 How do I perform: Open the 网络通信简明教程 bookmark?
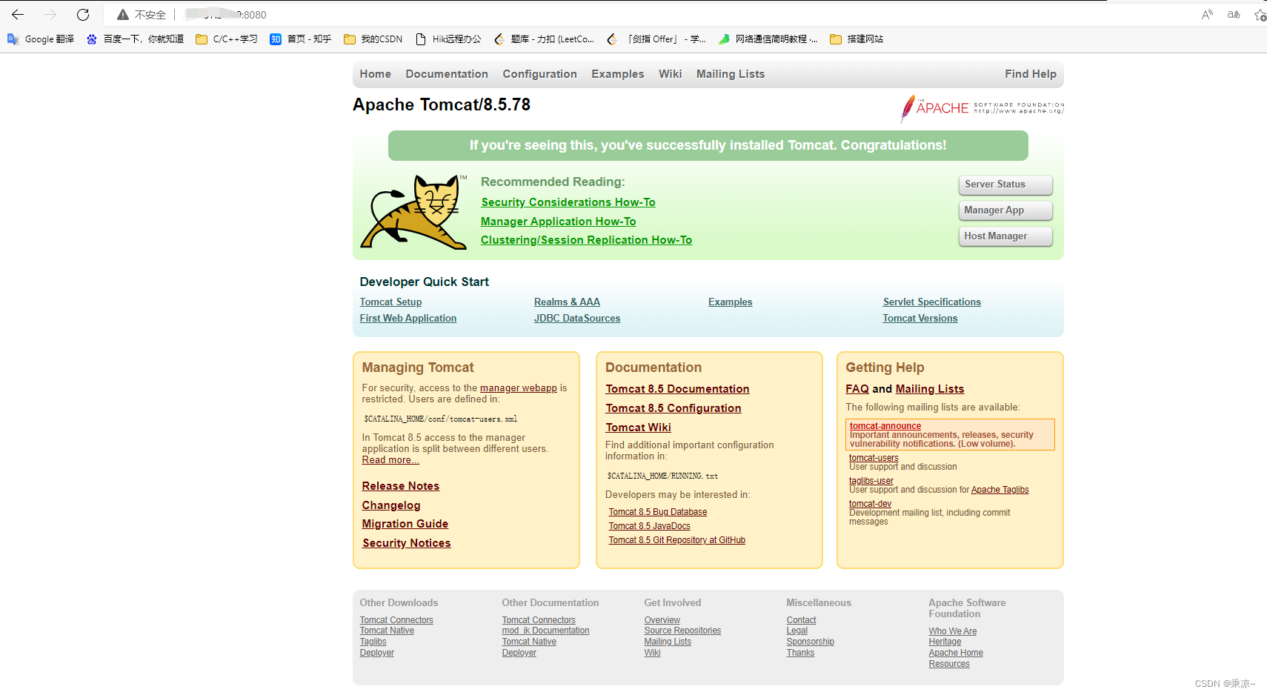point(768,39)
